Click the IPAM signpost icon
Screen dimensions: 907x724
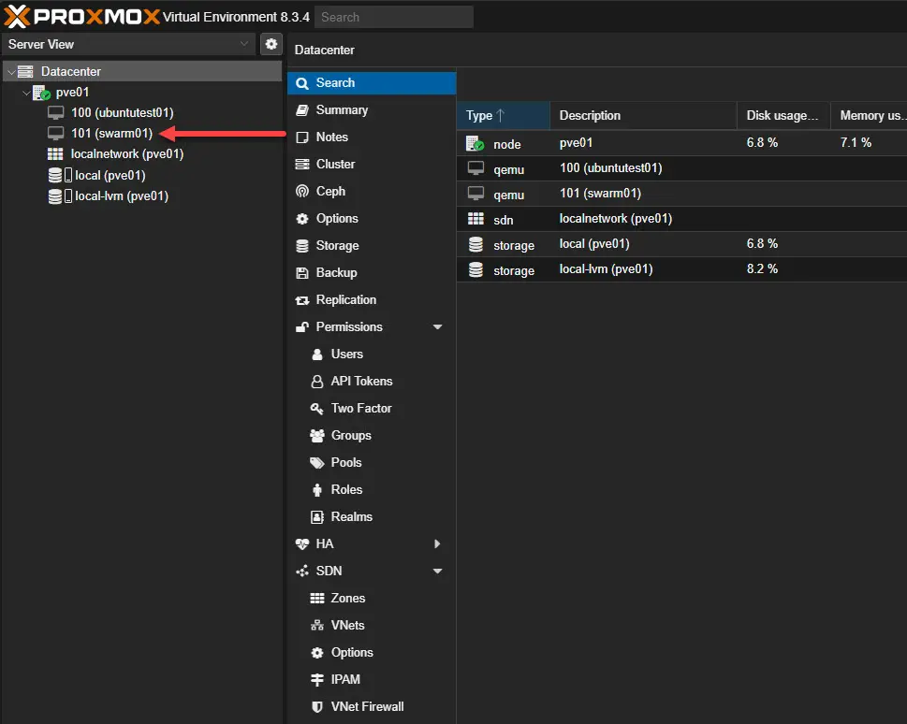coord(317,680)
